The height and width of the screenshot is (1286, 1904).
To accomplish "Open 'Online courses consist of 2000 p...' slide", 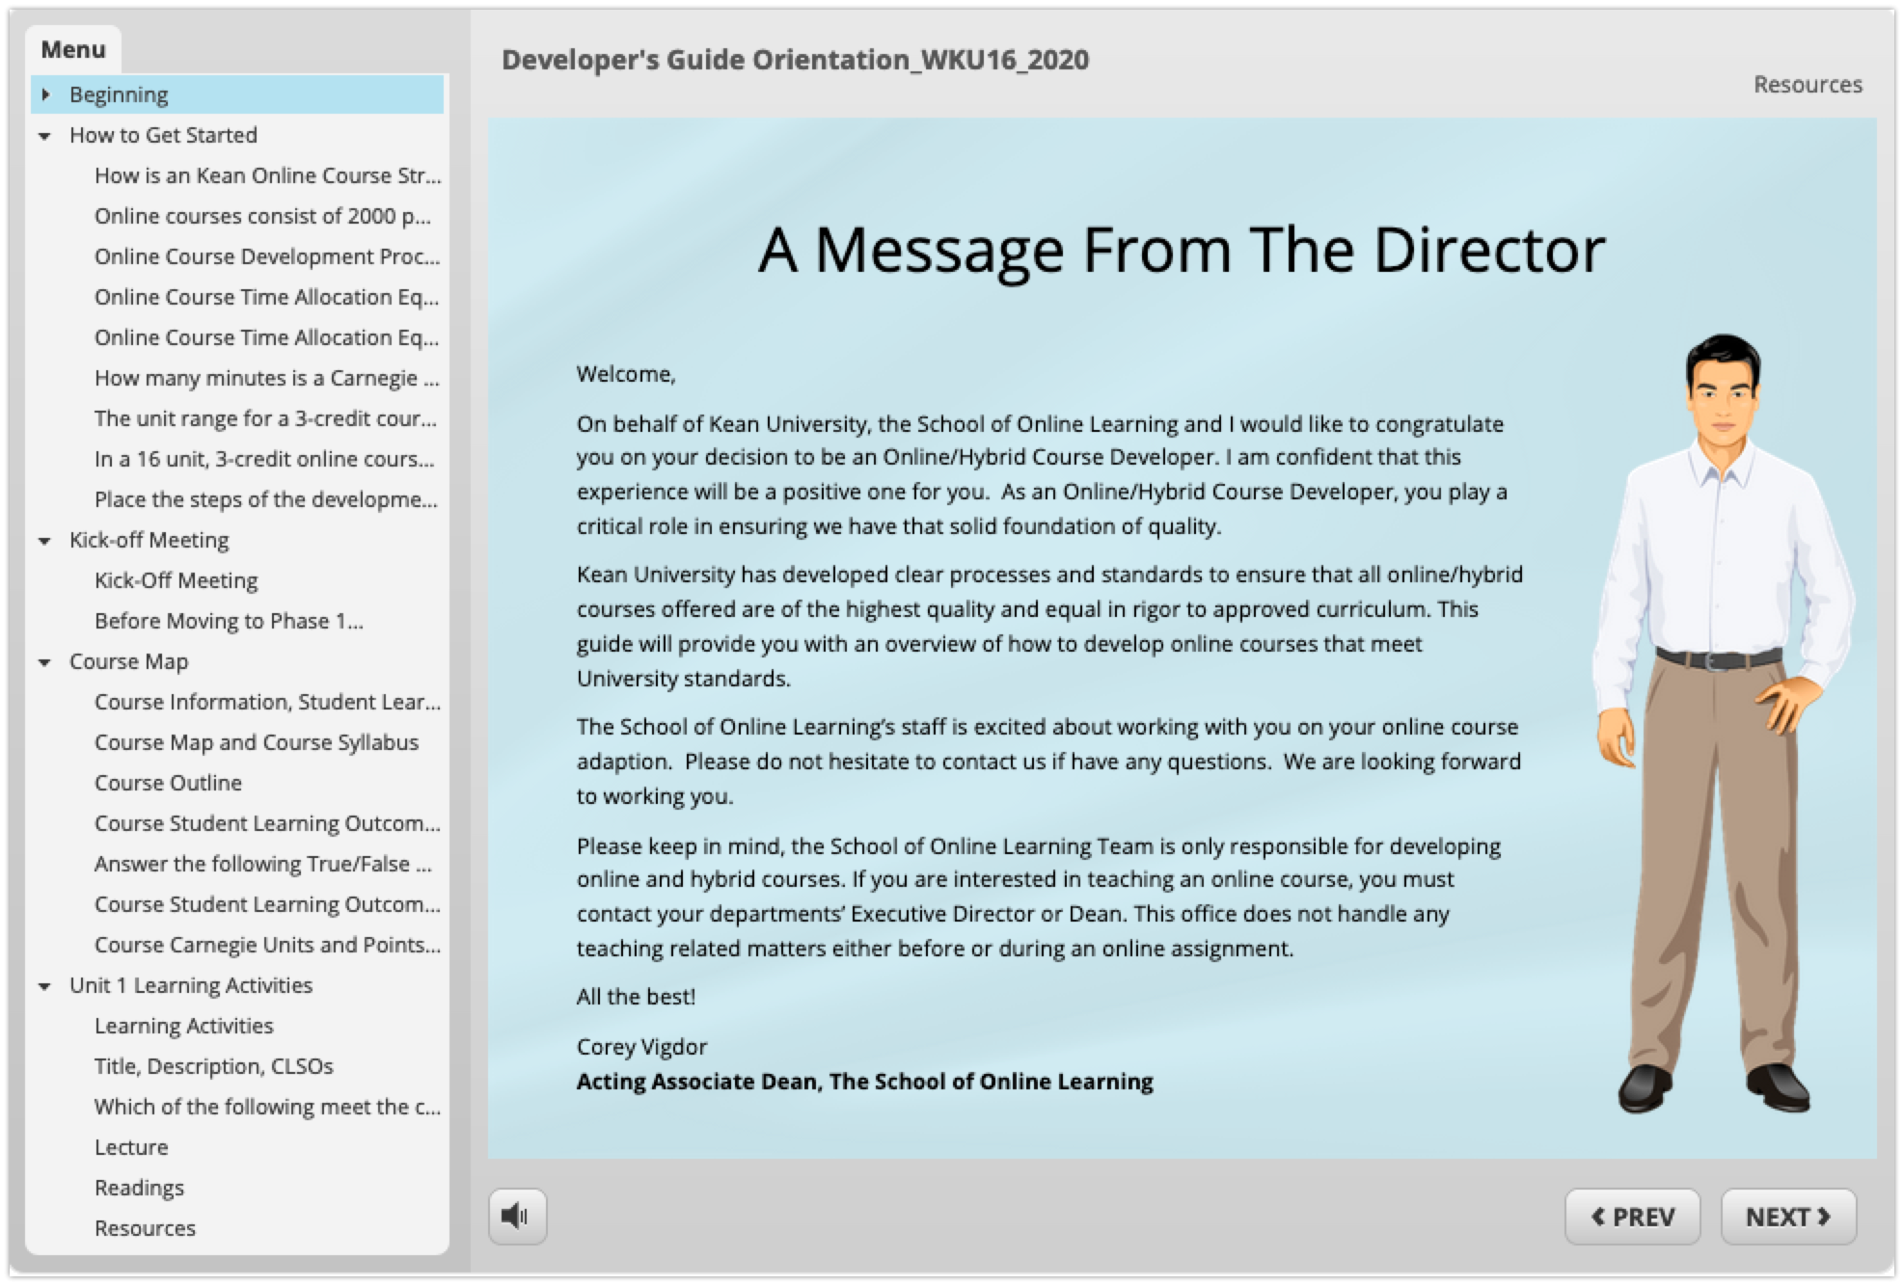I will 262,216.
